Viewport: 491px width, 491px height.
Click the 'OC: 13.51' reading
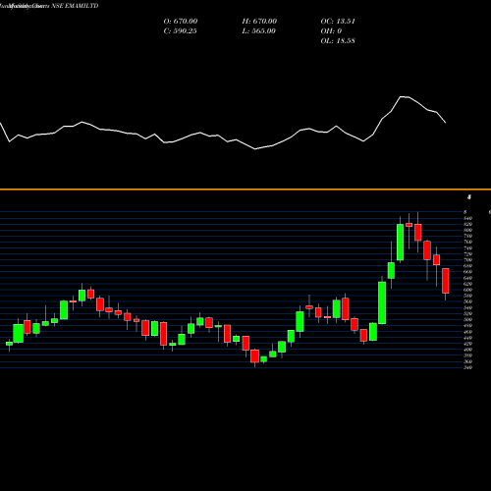(x=338, y=22)
